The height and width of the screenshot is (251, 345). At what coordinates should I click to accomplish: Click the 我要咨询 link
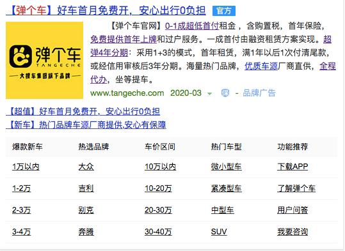tap(293, 232)
